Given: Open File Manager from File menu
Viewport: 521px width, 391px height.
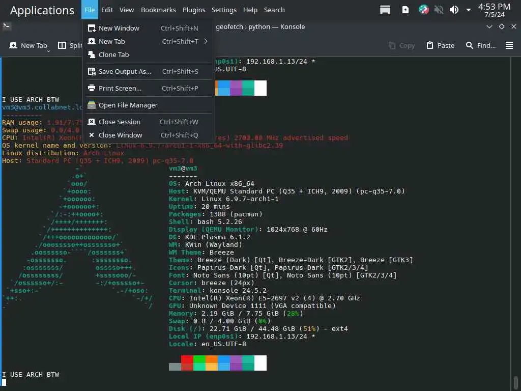Looking at the screenshot, I should [x=148, y=105].
